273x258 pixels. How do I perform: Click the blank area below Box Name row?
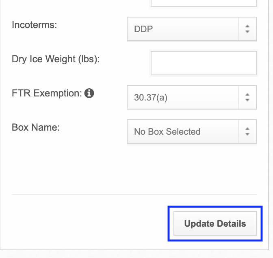[x=134, y=168]
